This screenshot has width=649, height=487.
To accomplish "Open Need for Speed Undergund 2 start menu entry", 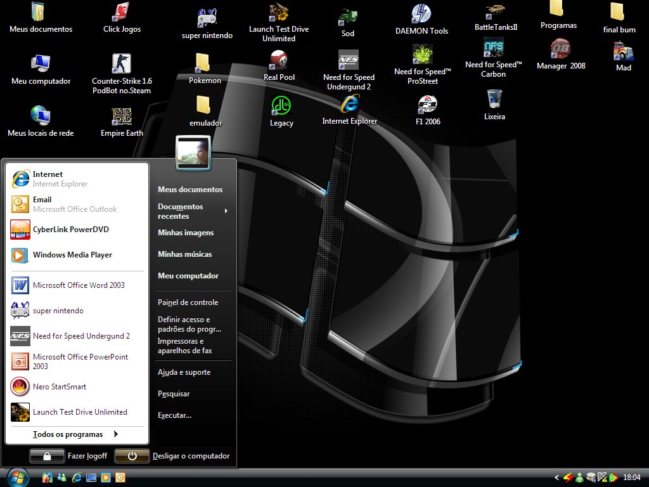I will (77, 336).
